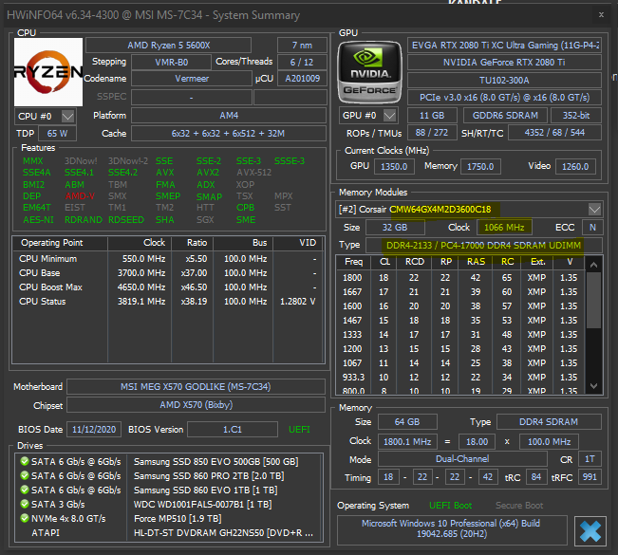Click the memory clock 1800.1 MHz value

pyautogui.click(x=407, y=441)
